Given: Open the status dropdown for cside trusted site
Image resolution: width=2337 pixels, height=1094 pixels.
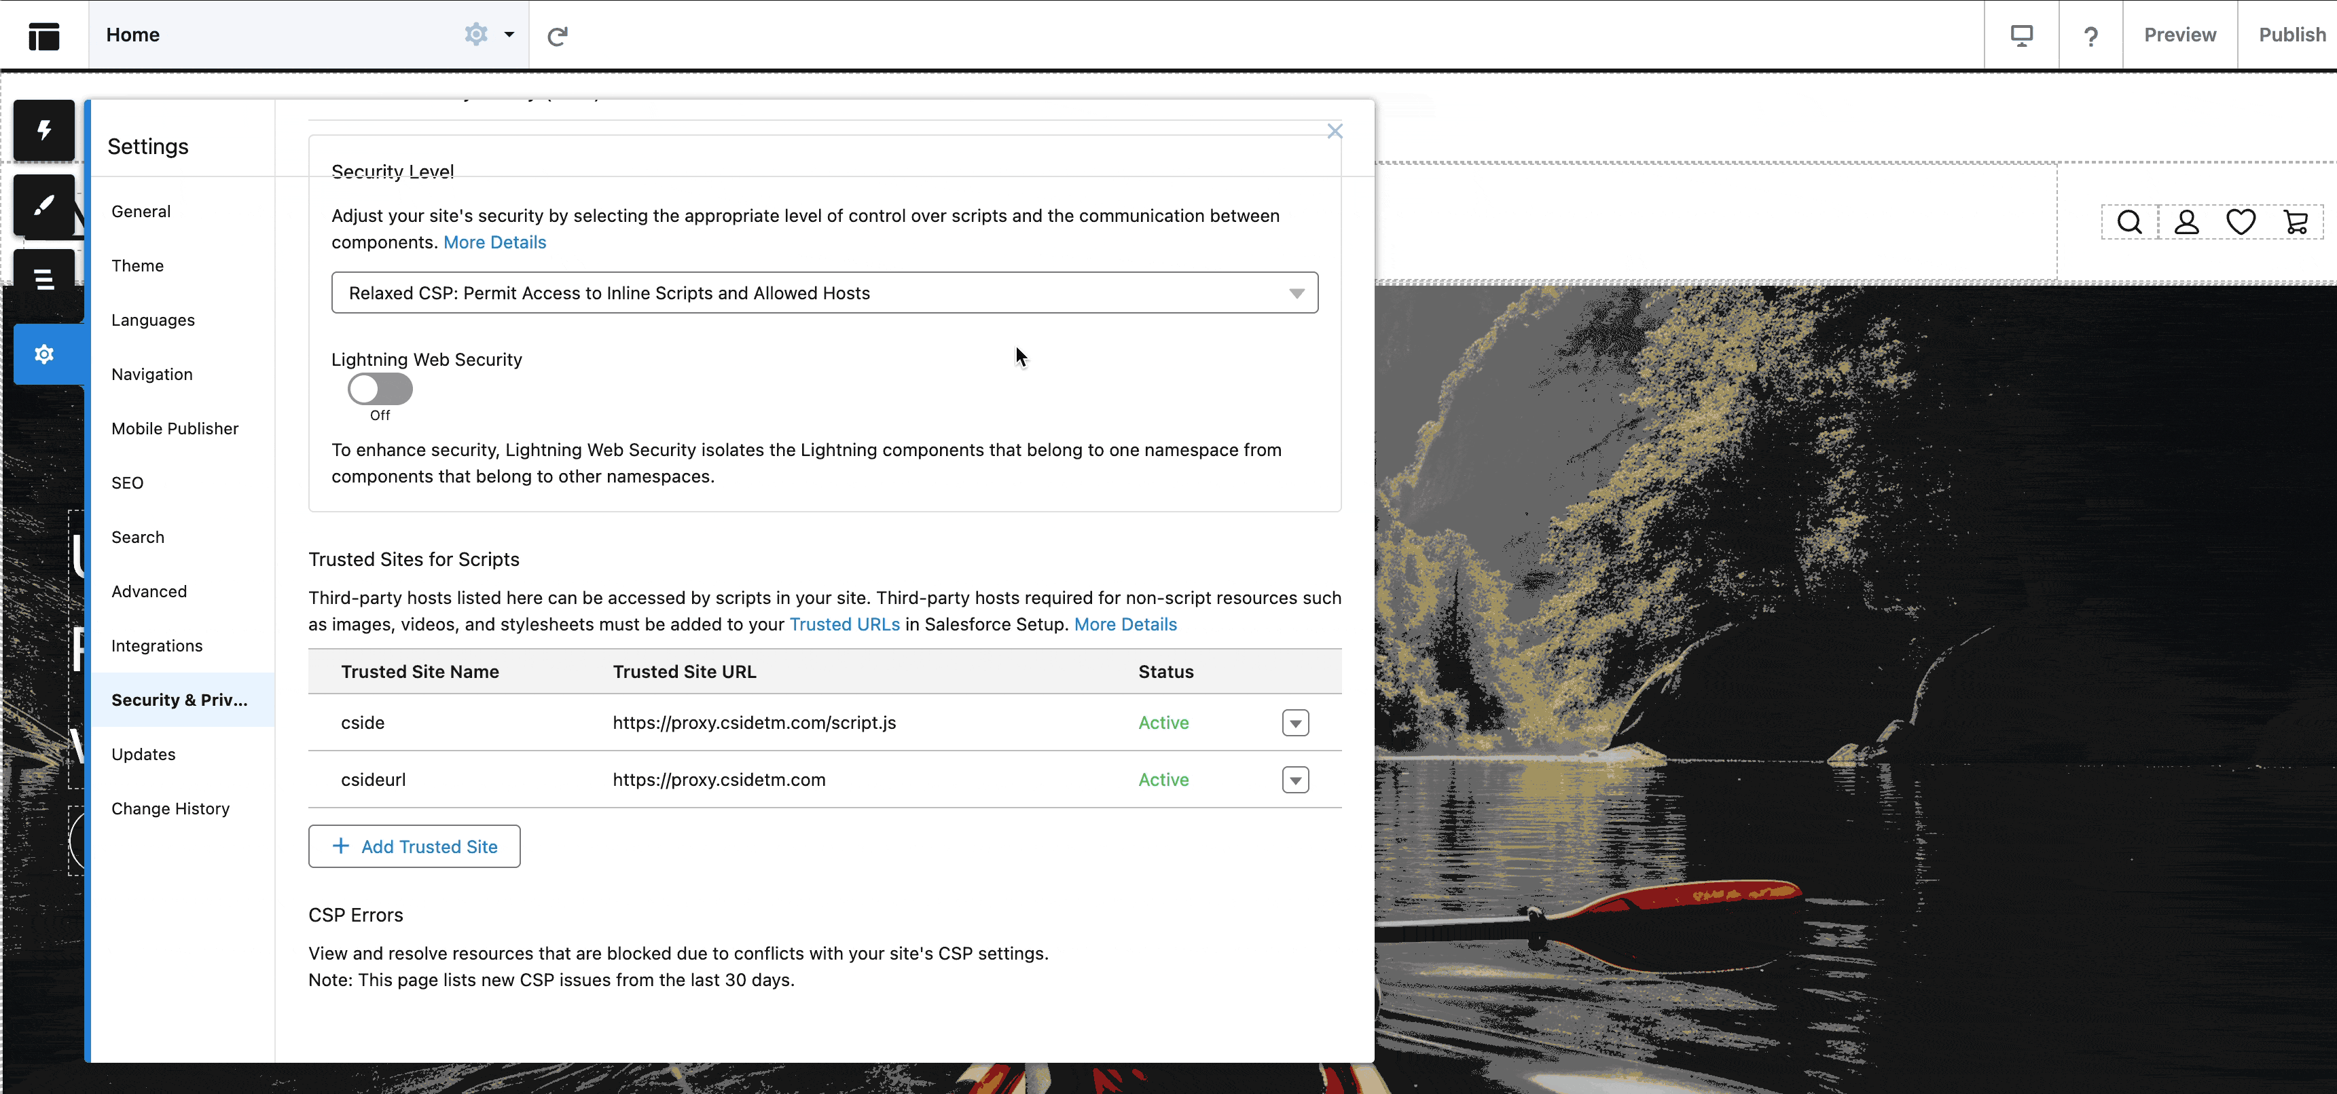Looking at the screenshot, I should [x=1296, y=722].
